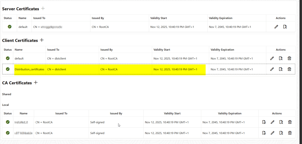View details of Distribution_certificates certificate
The height and width of the screenshot is (144, 302).
(281, 69)
